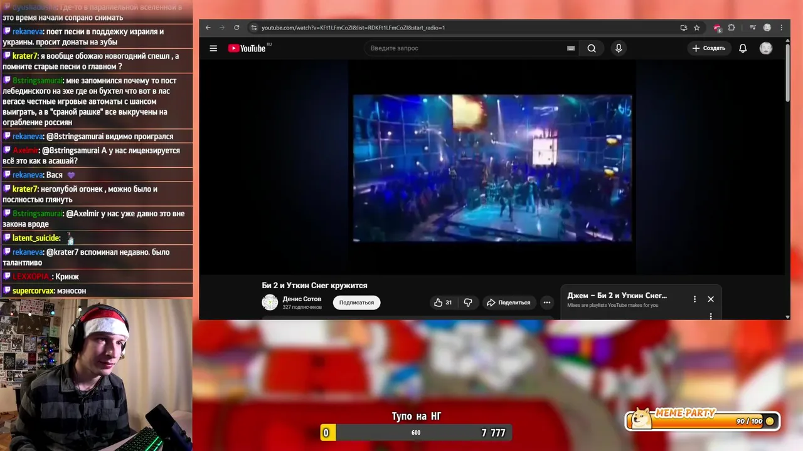The height and width of the screenshot is (451, 803).
Task: Click supercorvax chat username
Action: pos(33,291)
